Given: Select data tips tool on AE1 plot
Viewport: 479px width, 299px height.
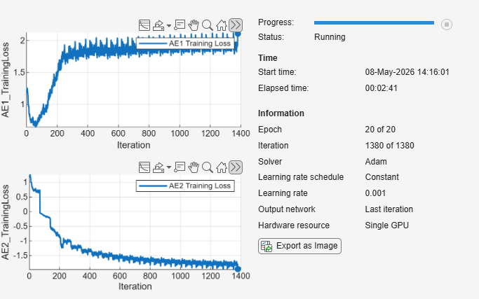Looking at the screenshot, I should click(x=180, y=25).
